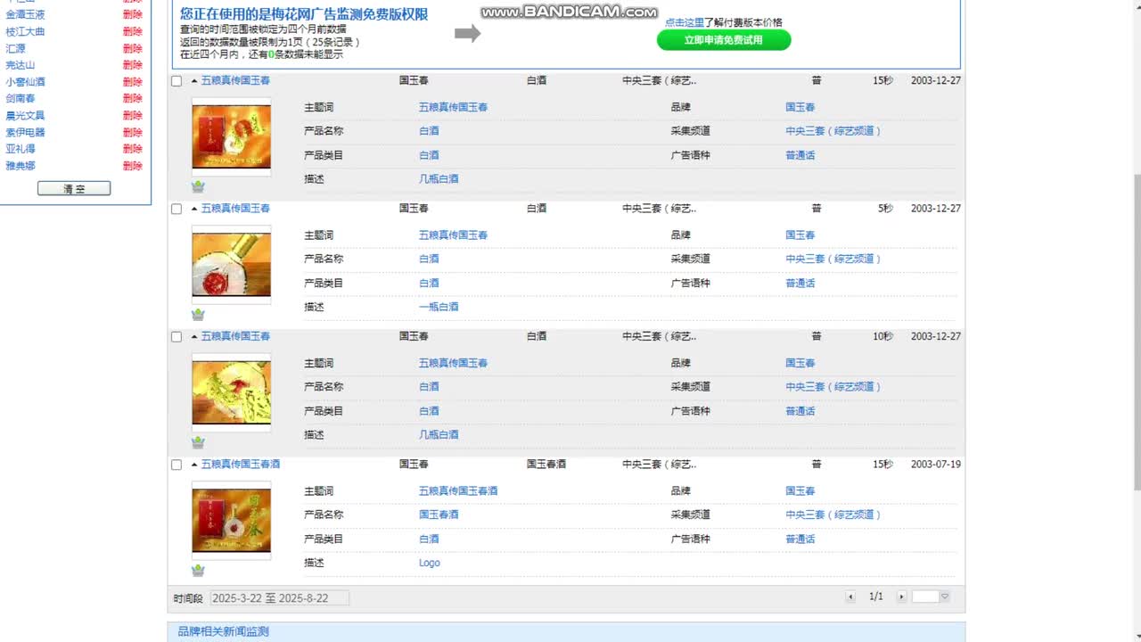Viewport: 1141px width, 642px height.
Task: Click the 时间段 date range field
Action: (x=280, y=598)
